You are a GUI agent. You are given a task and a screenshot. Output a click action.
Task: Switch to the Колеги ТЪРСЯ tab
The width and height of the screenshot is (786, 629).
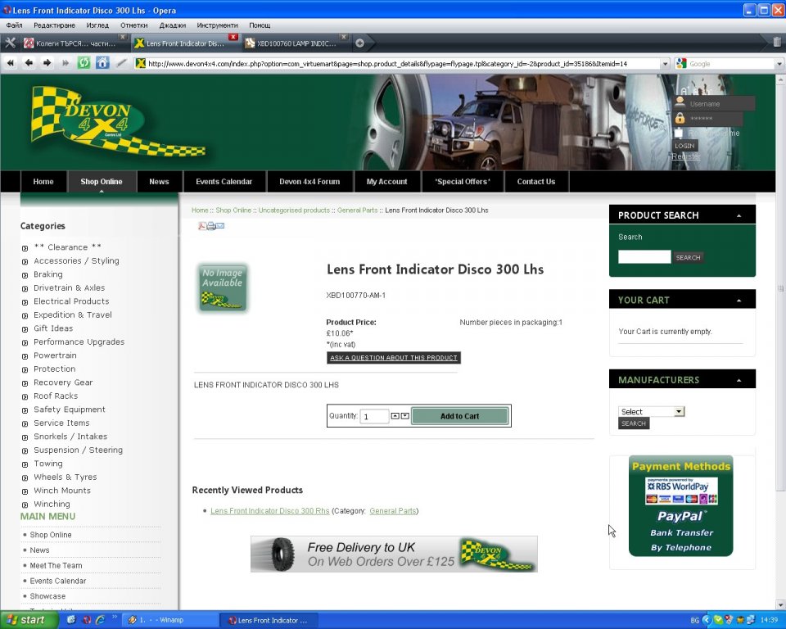coord(75,43)
